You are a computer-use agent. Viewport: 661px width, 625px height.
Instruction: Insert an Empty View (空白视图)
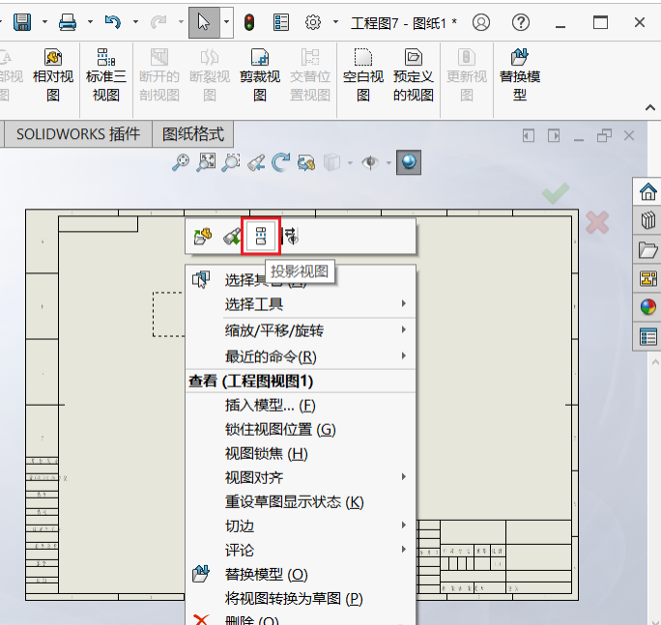[363, 75]
